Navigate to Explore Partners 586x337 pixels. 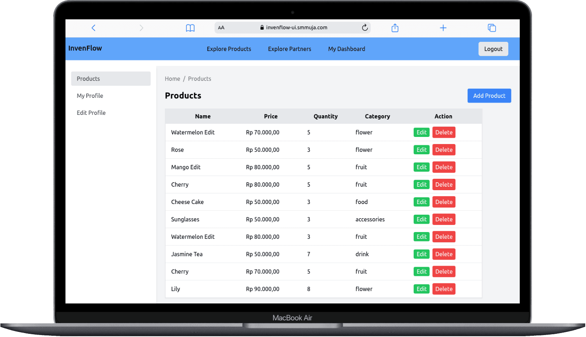(289, 49)
